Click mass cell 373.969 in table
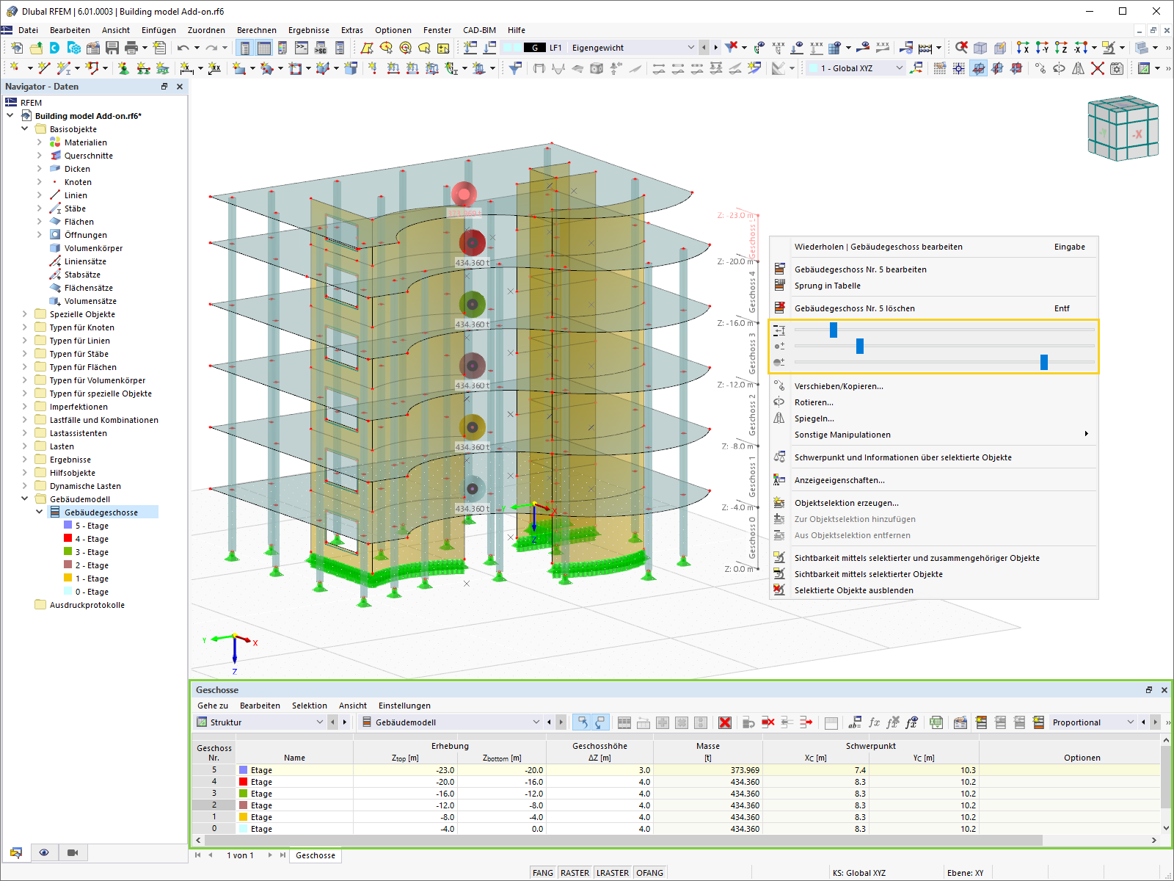 click(x=707, y=770)
